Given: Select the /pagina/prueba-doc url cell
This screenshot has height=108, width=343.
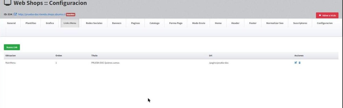Looking at the screenshot, I should [x=219, y=63].
